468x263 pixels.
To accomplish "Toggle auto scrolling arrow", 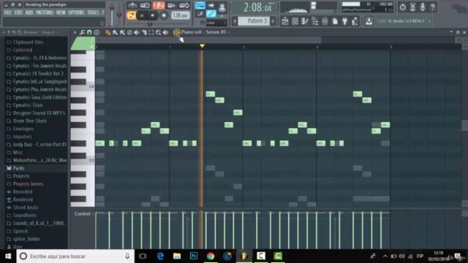I will pos(211,5).
